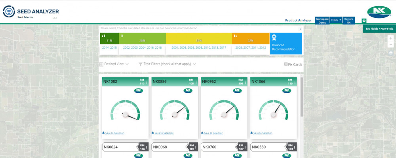Select the 11% dark green stress segment

[109, 39]
